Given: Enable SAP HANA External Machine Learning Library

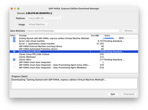Looking at the screenshot, I should click(14, 46).
